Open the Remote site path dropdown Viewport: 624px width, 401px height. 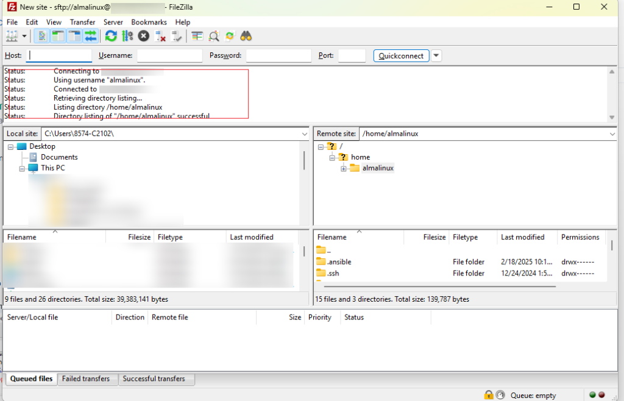coord(612,133)
